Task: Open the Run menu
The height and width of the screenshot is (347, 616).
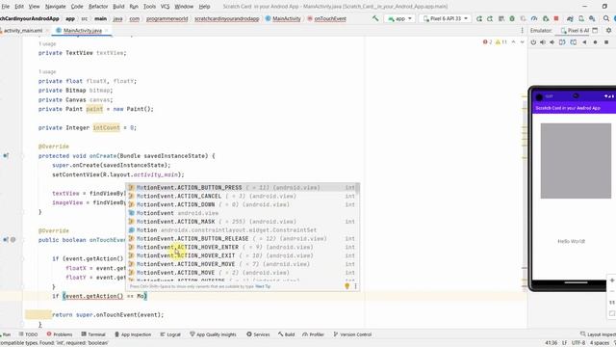Action: tap(134, 7)
